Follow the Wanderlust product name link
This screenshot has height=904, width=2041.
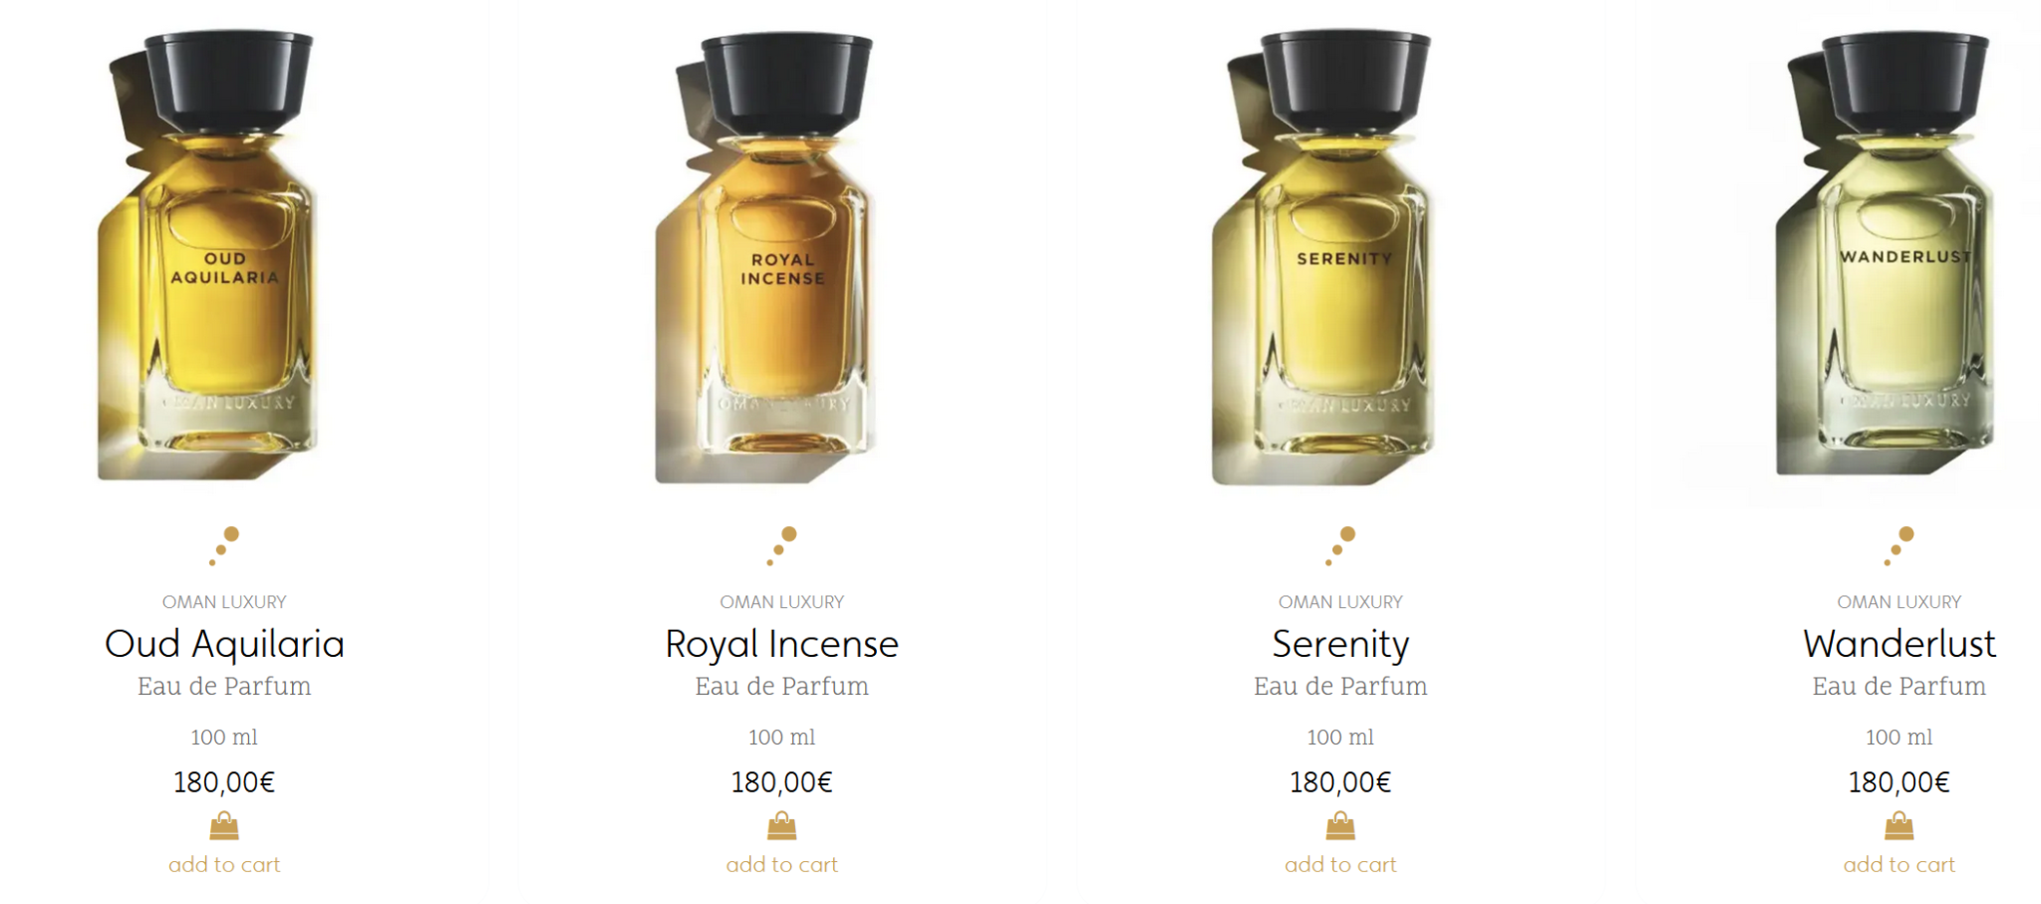[1899, 644]
